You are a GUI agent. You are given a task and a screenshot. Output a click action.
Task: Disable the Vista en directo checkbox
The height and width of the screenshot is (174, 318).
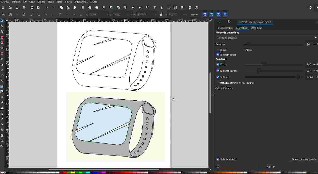[218, 159]
